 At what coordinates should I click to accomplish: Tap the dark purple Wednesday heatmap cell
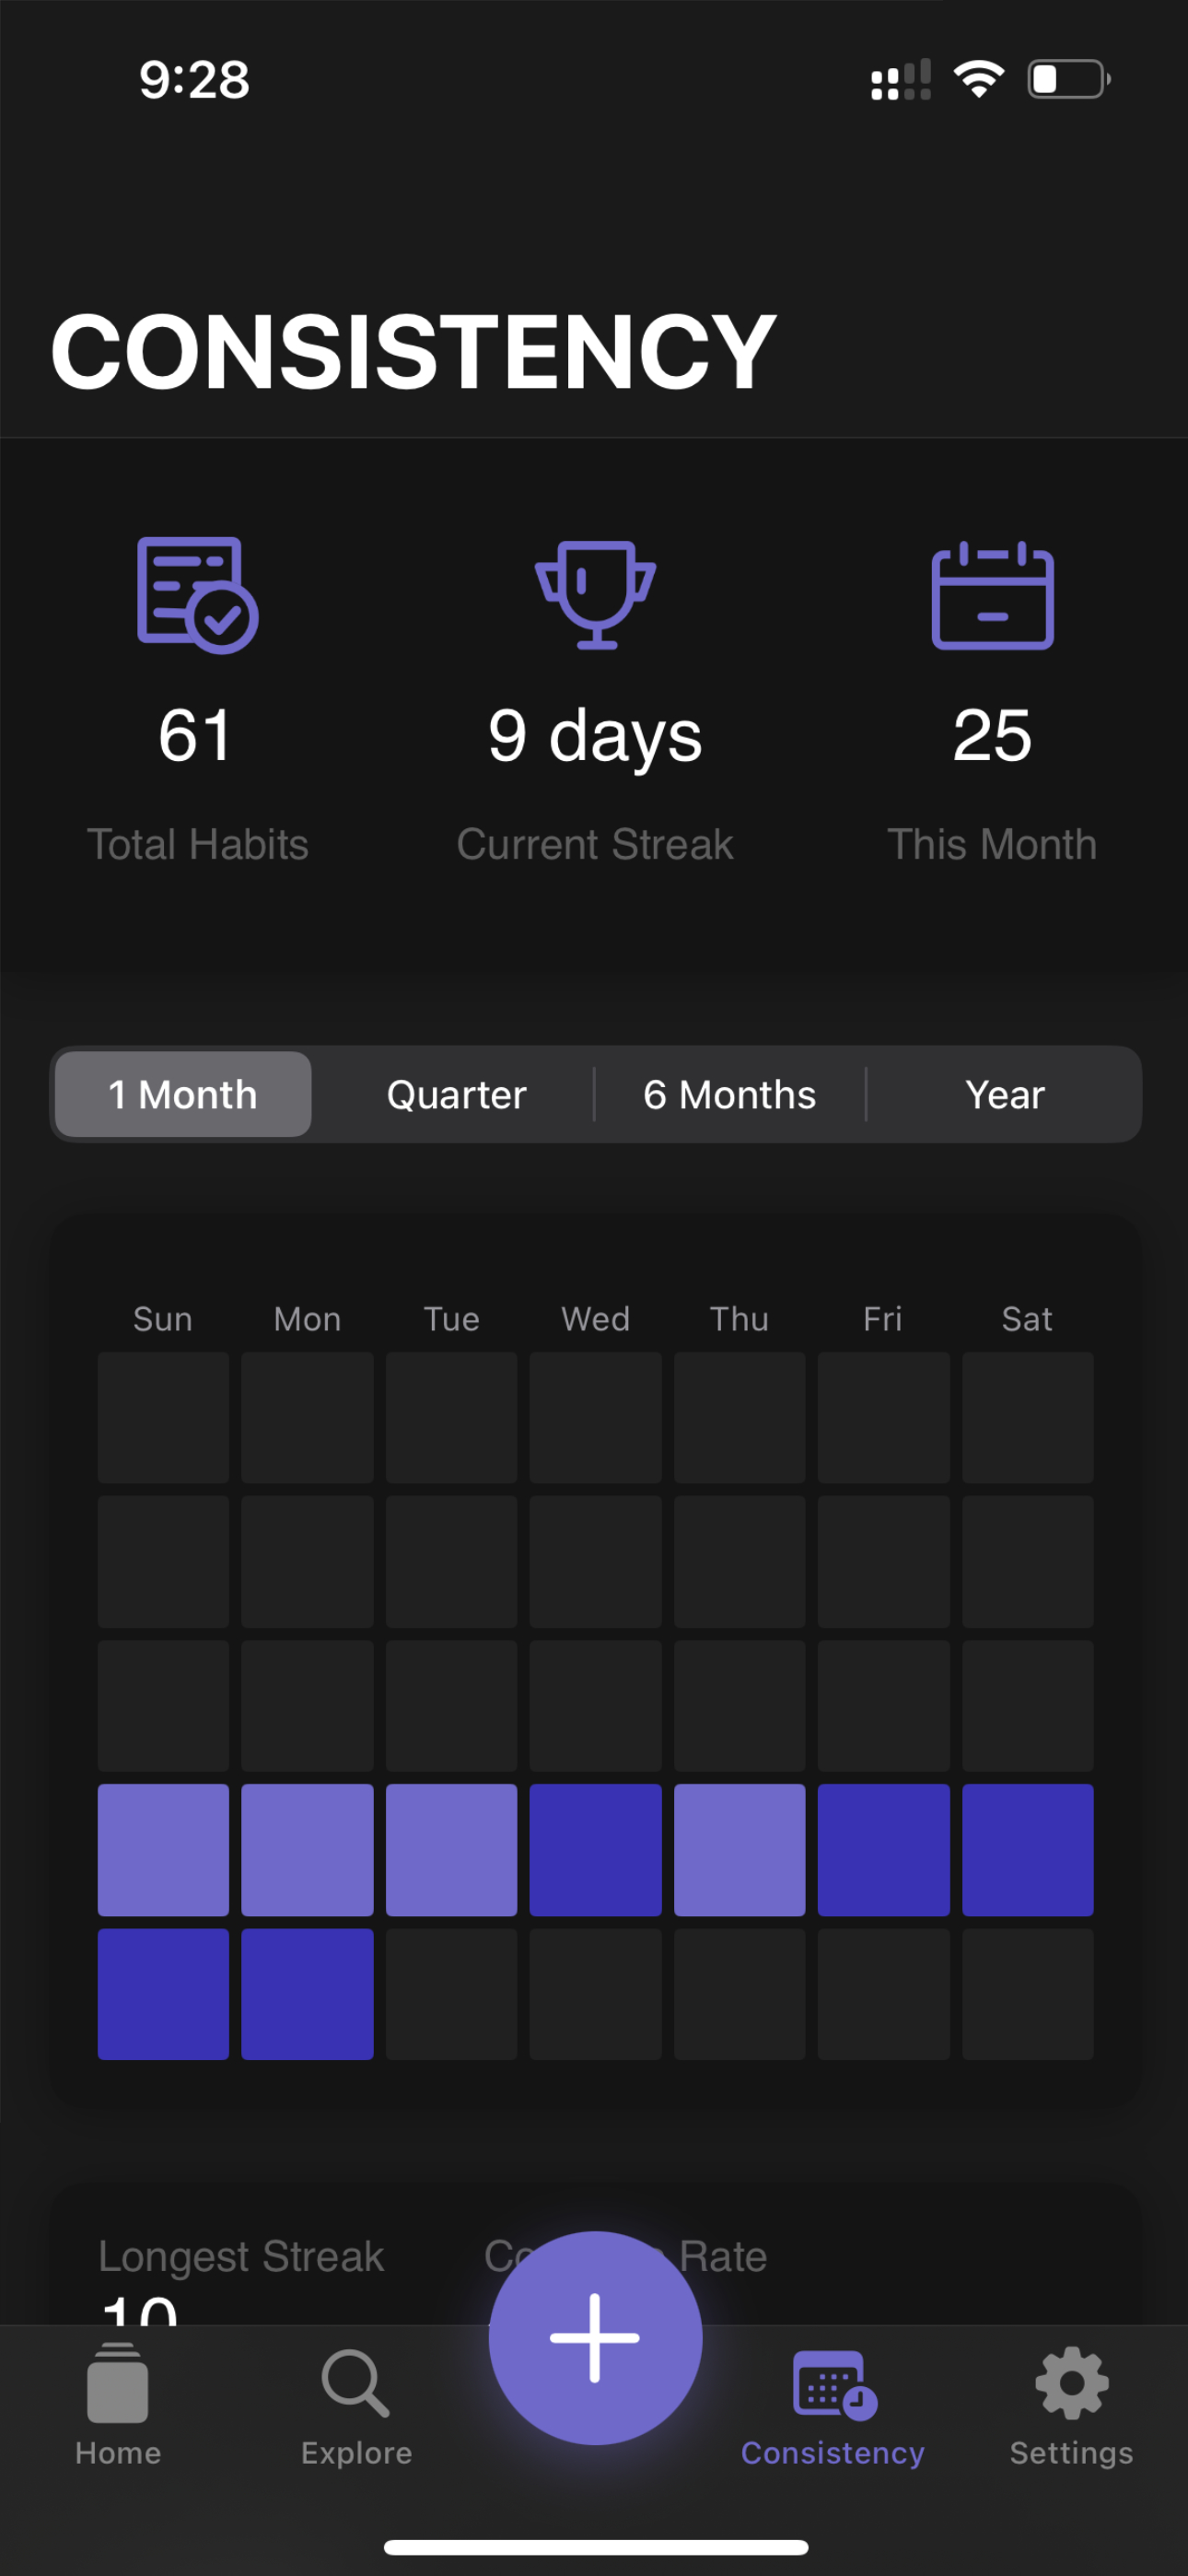[x=595, y=1849]
